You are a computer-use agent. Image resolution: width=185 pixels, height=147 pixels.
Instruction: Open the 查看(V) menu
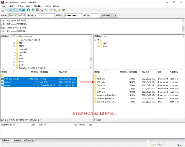pyautogui.click(x=21, y=6)
